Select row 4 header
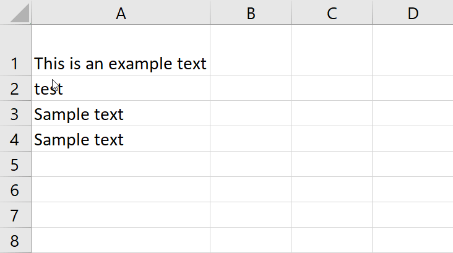 (x=15, y=139)
